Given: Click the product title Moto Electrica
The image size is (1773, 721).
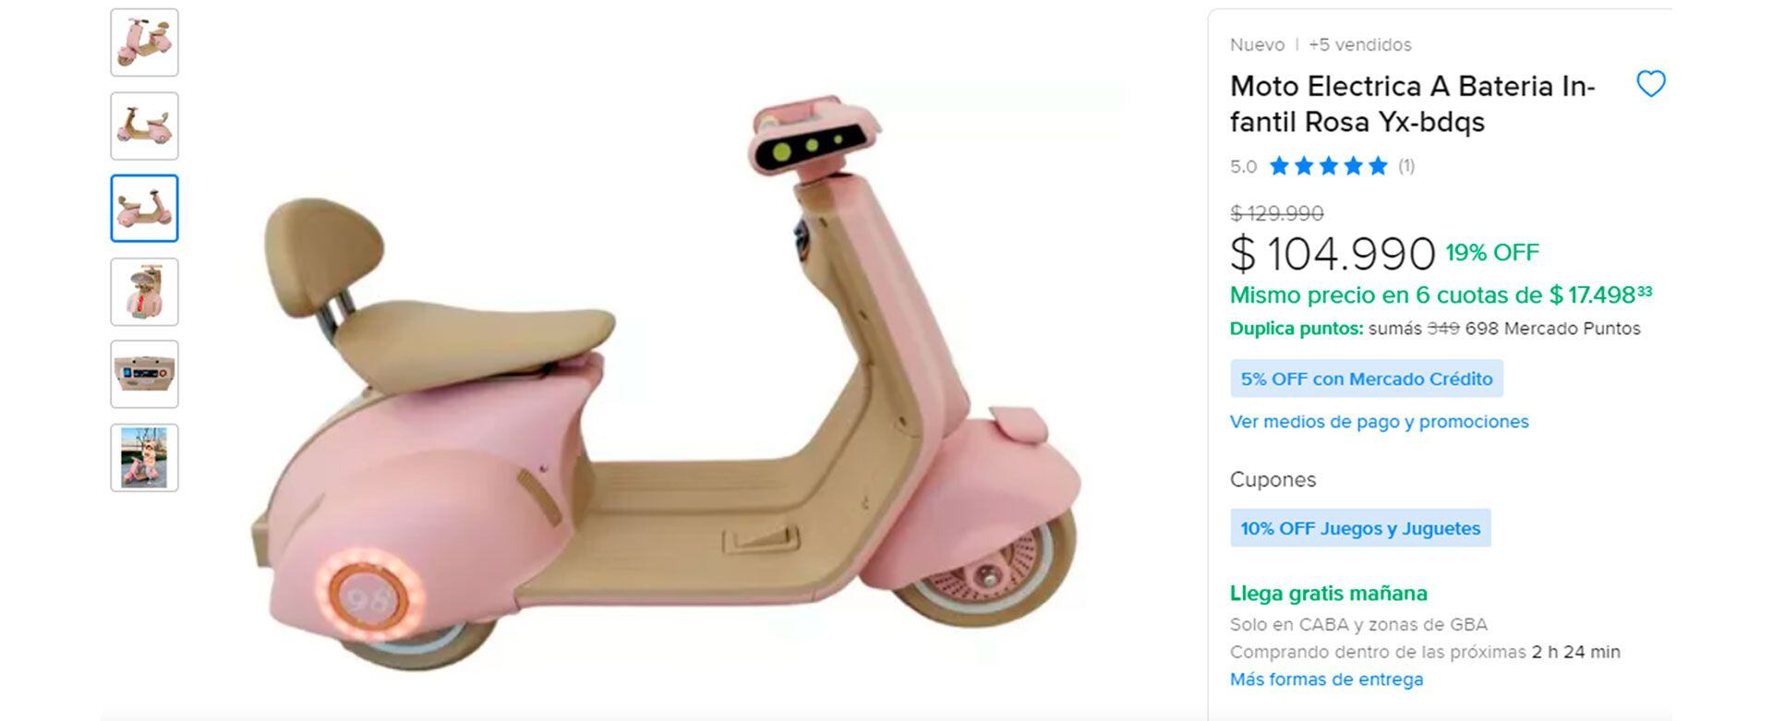Looking at the screenshot, I should [1413, 103].
